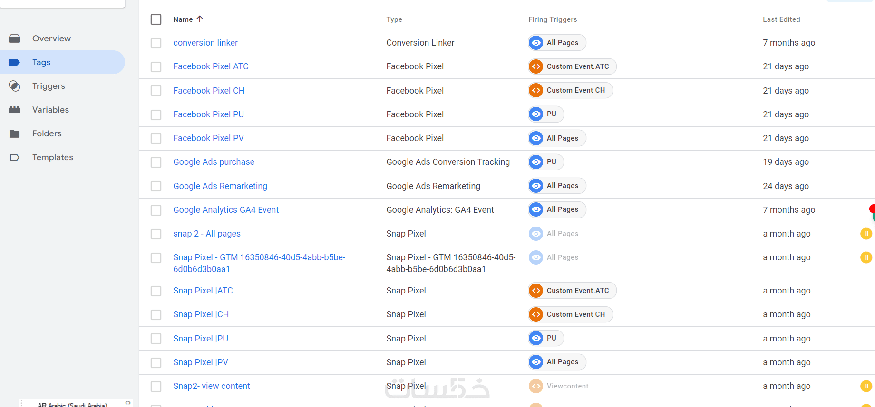Check the Snap Pixel |ATC checkbox
The width and height of the screenshot is (875, 407).
(156, 291)
